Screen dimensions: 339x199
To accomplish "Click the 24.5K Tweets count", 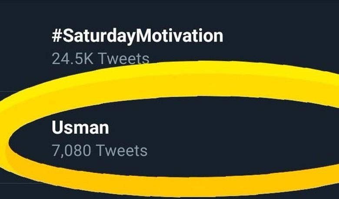I will [100, 58].
